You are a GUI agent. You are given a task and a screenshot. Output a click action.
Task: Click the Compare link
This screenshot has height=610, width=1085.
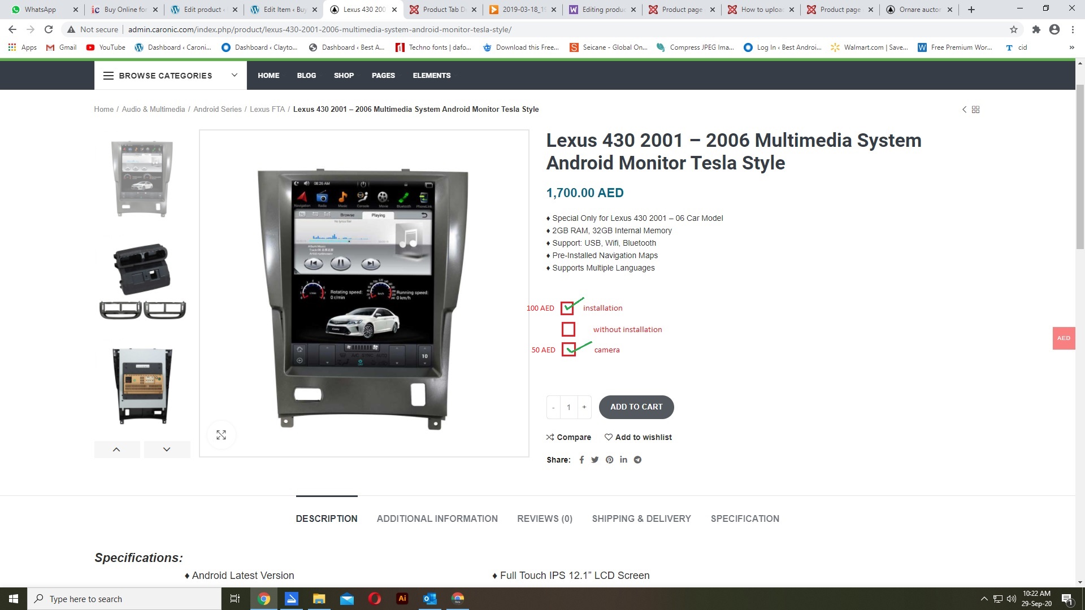coord(568,437)
